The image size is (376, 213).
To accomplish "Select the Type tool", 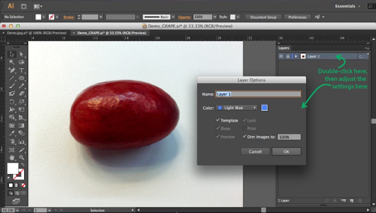I will 21,70.
